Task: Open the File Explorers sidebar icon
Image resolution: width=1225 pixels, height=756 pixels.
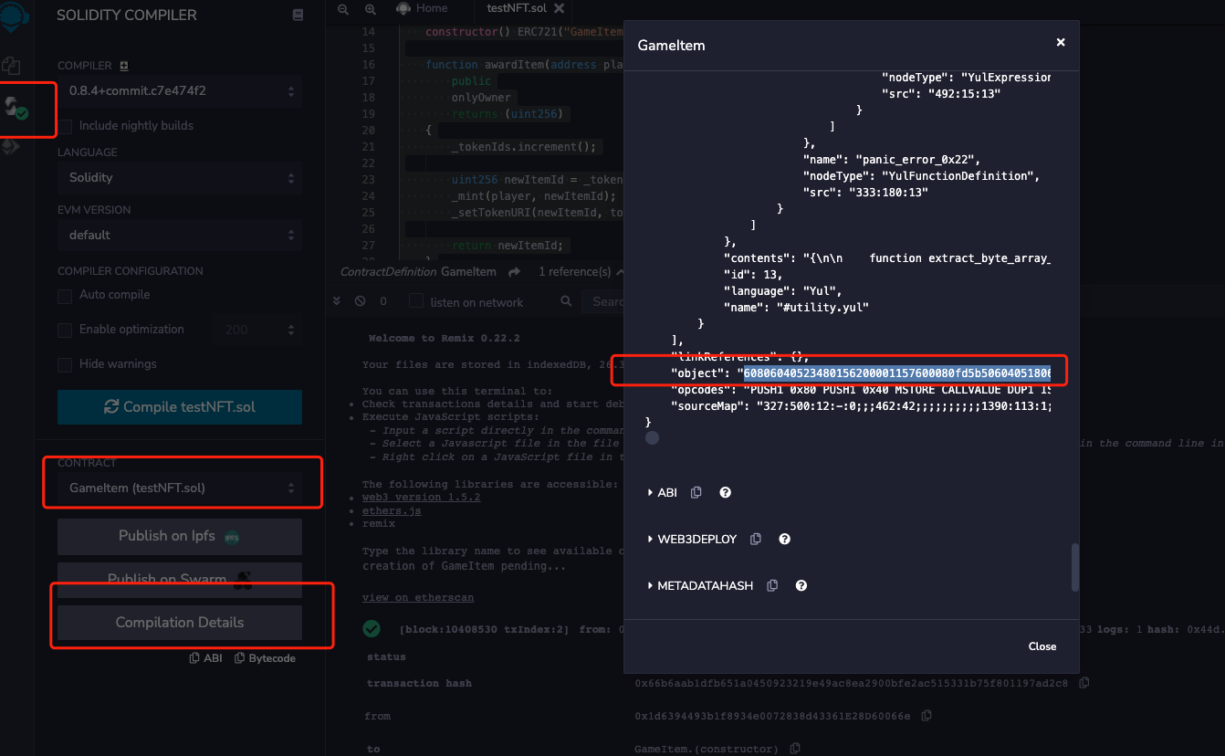Action: [x=11, y=66]
